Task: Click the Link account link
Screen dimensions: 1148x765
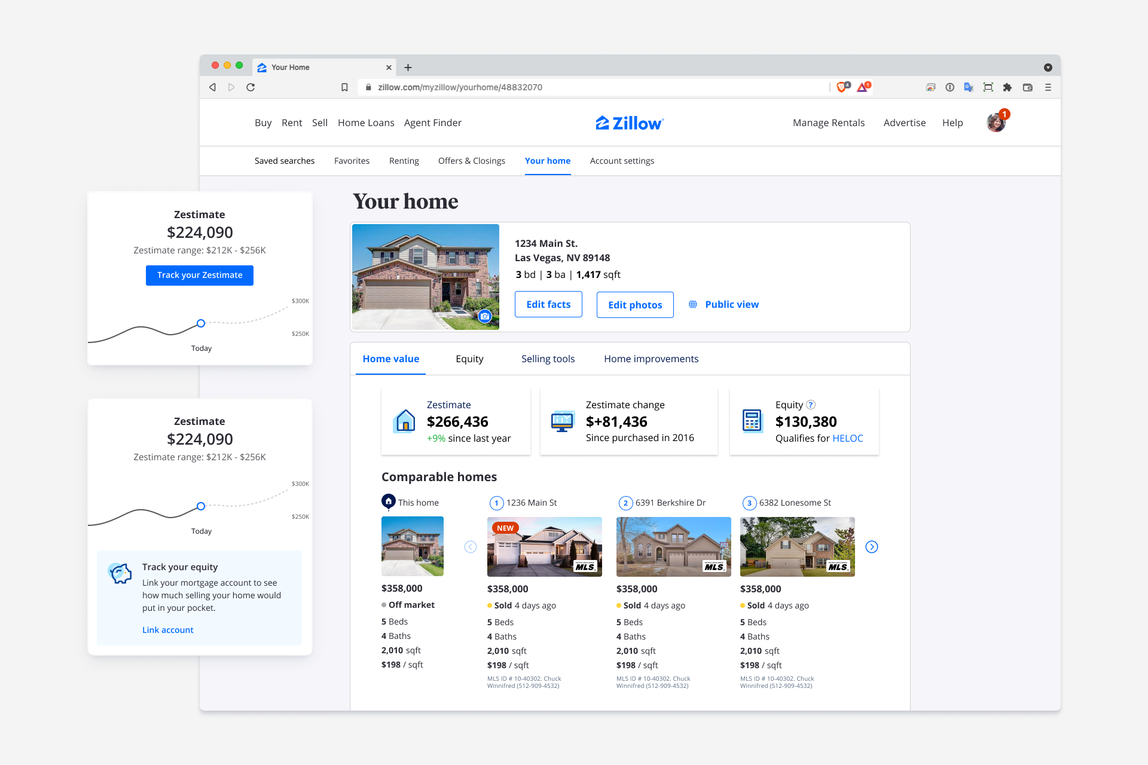Action: [168, 630]
